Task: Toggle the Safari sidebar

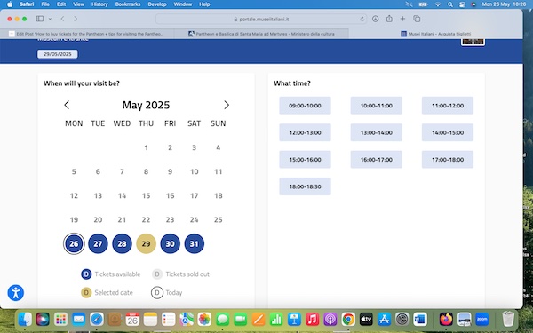Action: 40,19
